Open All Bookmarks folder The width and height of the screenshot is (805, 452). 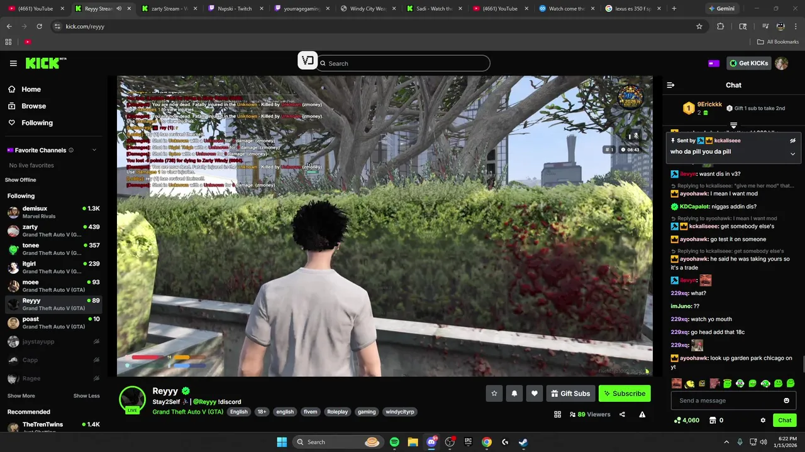tap(778, 42)
